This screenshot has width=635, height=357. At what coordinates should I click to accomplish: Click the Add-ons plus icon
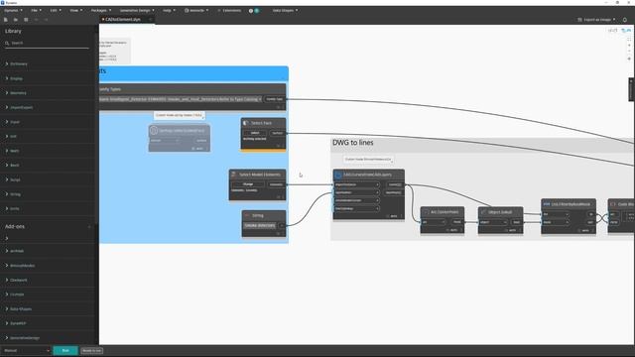click(x=89, y=227)
